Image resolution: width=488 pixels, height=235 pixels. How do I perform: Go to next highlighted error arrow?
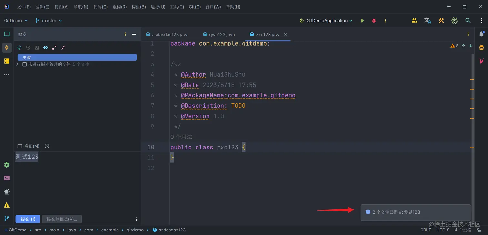pos(471,46)
